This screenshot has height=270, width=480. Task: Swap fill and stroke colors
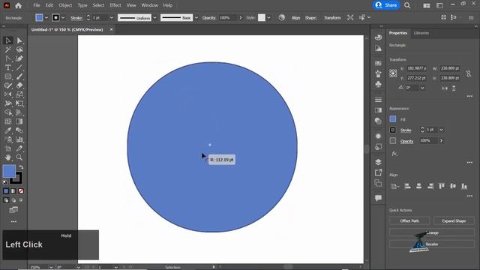(x=21, y=167)
